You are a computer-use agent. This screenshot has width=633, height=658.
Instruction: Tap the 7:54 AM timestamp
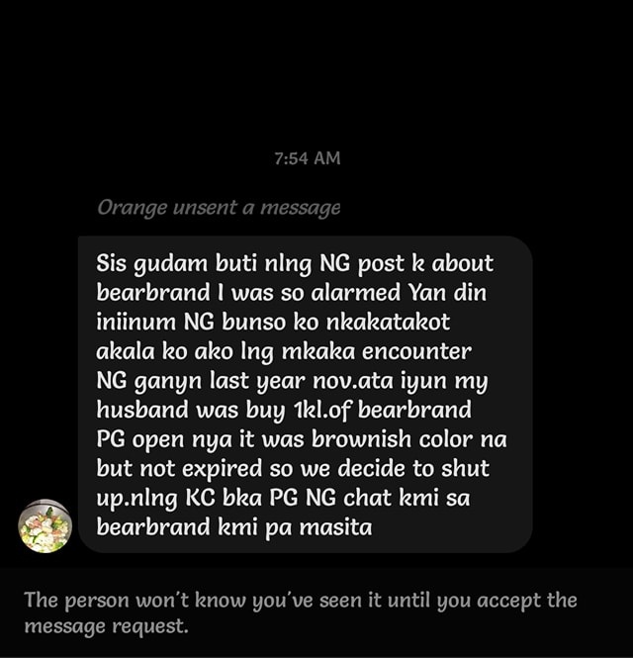pos(307,158)
